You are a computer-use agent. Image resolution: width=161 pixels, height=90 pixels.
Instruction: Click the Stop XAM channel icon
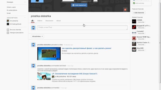pos(134,49)
